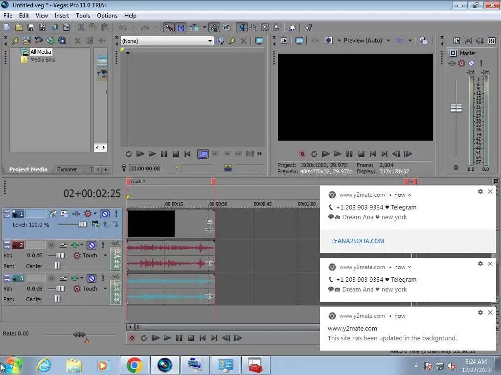Image resolution: width=501 pixels, height=375 pixels.
Task: Open the Insert menu
Action: (62, 15)
